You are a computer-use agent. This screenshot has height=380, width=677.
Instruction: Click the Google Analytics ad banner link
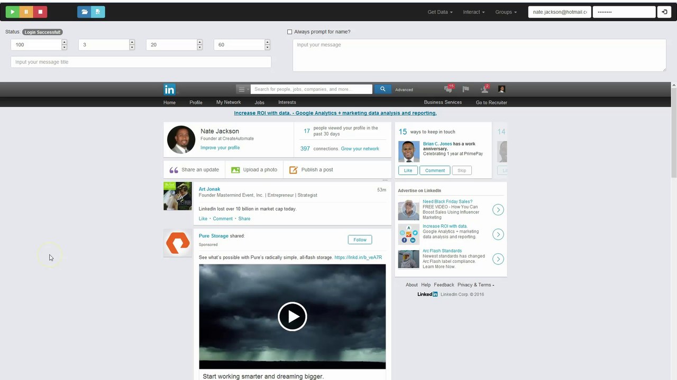tap(335, 113)
